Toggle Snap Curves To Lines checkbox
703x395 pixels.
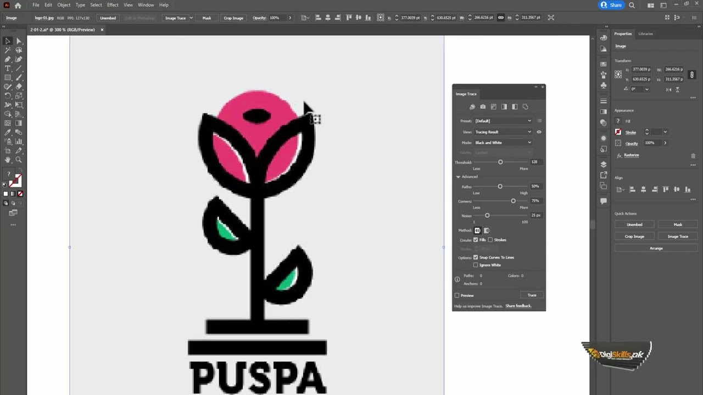476,257
